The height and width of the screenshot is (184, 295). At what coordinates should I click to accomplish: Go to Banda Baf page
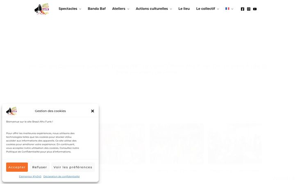click(x=97, y=9)
